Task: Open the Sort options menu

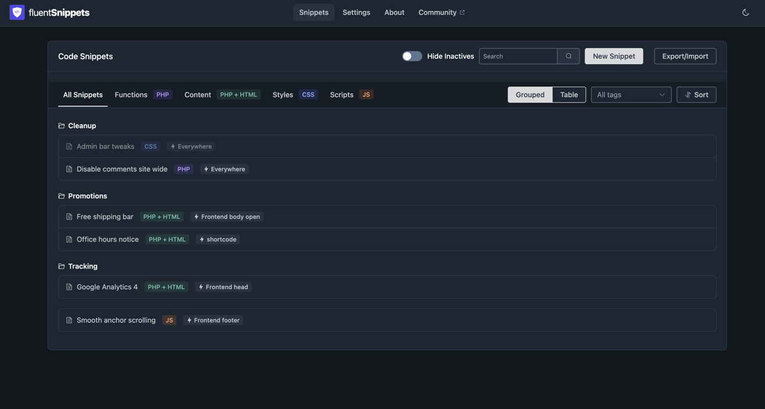Action: coord(697,95)
